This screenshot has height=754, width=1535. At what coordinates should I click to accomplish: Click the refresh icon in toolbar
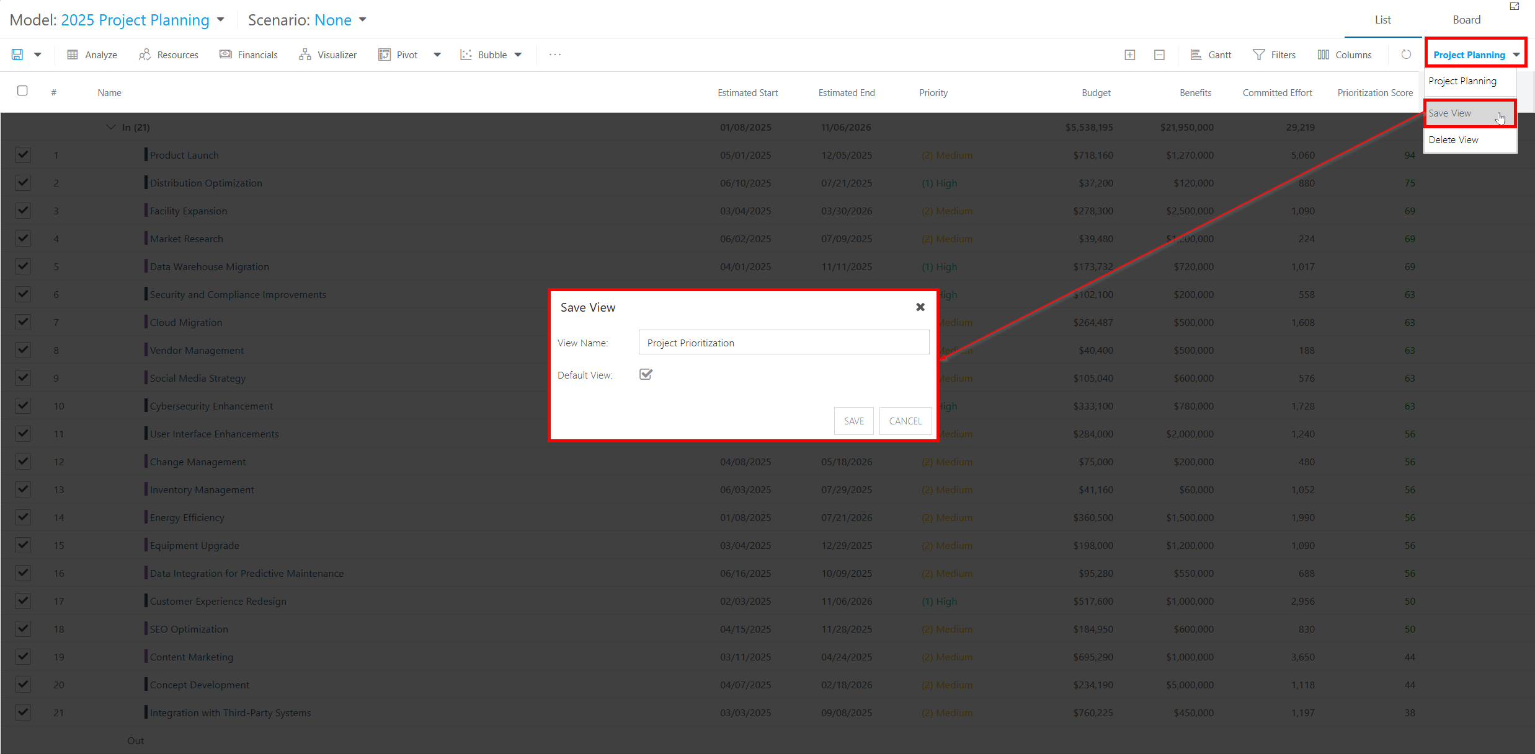1406,55
